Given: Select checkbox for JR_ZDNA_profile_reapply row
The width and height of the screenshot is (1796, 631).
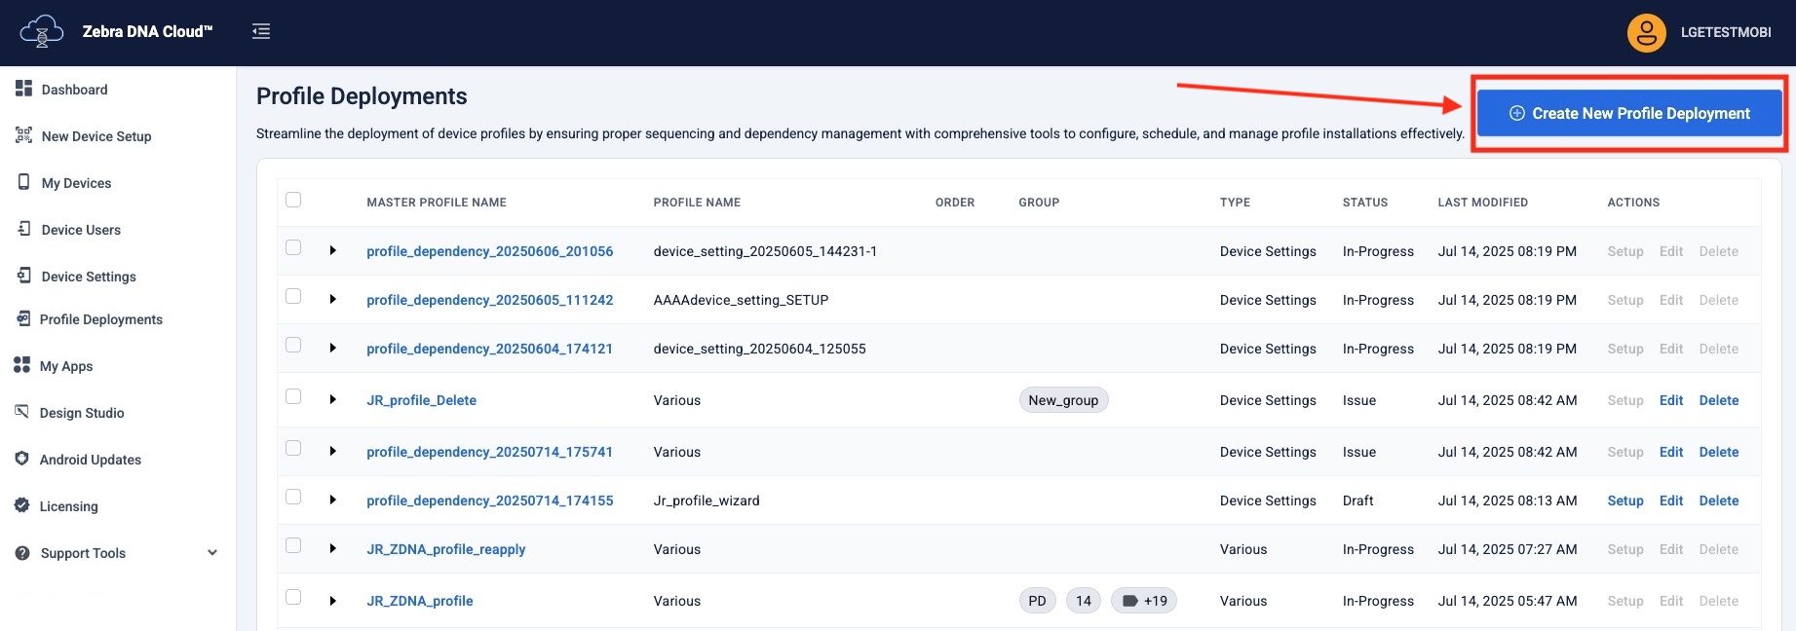Looking at the screenshot, I should (x=293, y=546).
